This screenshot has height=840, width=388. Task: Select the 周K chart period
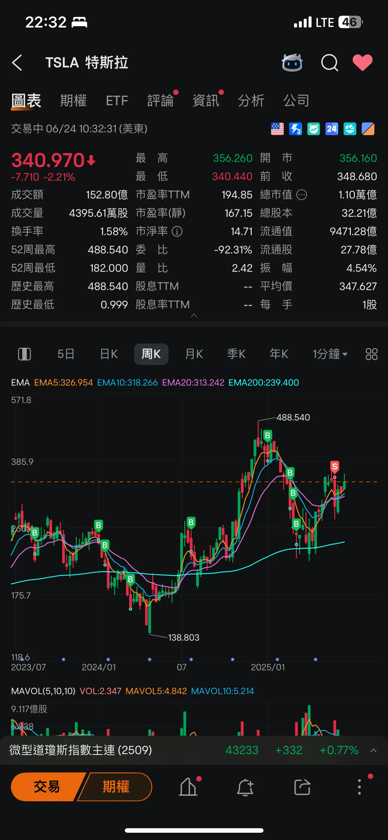[151, 354]
